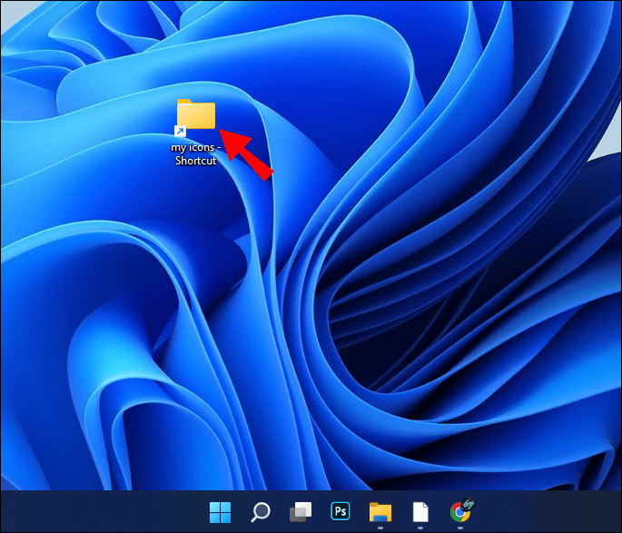Screen dimensions: 622x533
Task: Click empty taskbar space right of Chrome
Action: [545, 512]
